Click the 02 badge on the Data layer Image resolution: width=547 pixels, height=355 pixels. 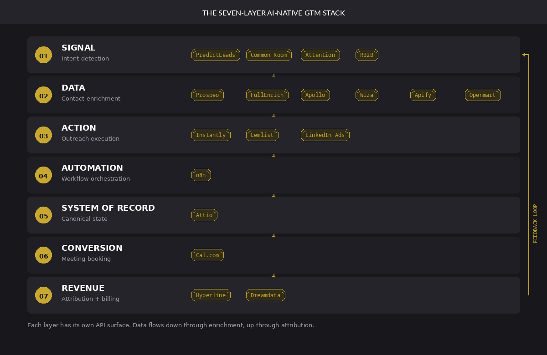(43, 95)
